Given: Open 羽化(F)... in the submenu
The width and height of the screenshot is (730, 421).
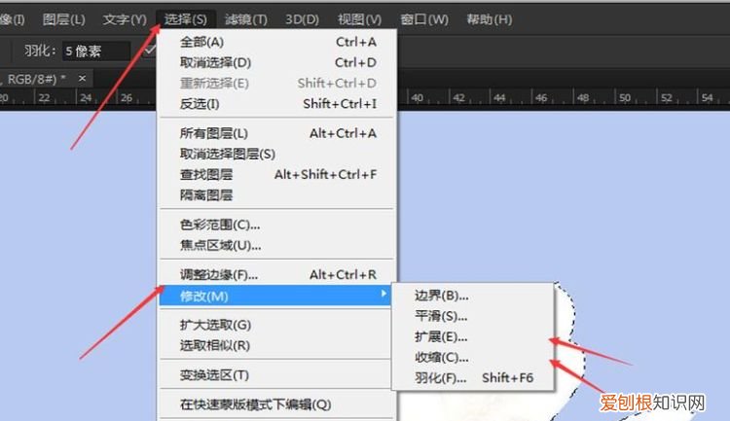Looking at the screenshot, I should click(x=473, y=378).
